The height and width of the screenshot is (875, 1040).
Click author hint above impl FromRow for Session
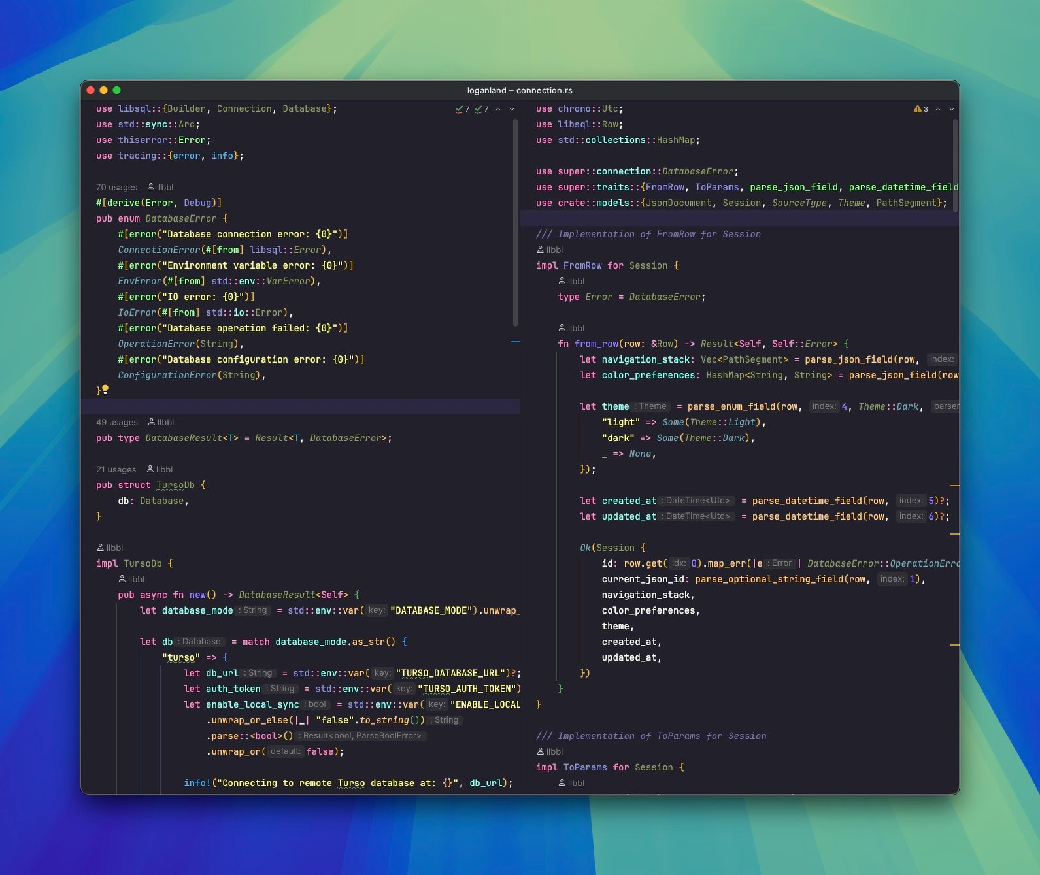click(x=550, y=250)
